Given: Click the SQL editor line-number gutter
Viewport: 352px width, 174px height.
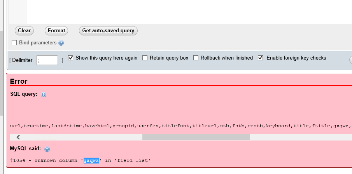Looking at the screenshot, I should [18, 12].
